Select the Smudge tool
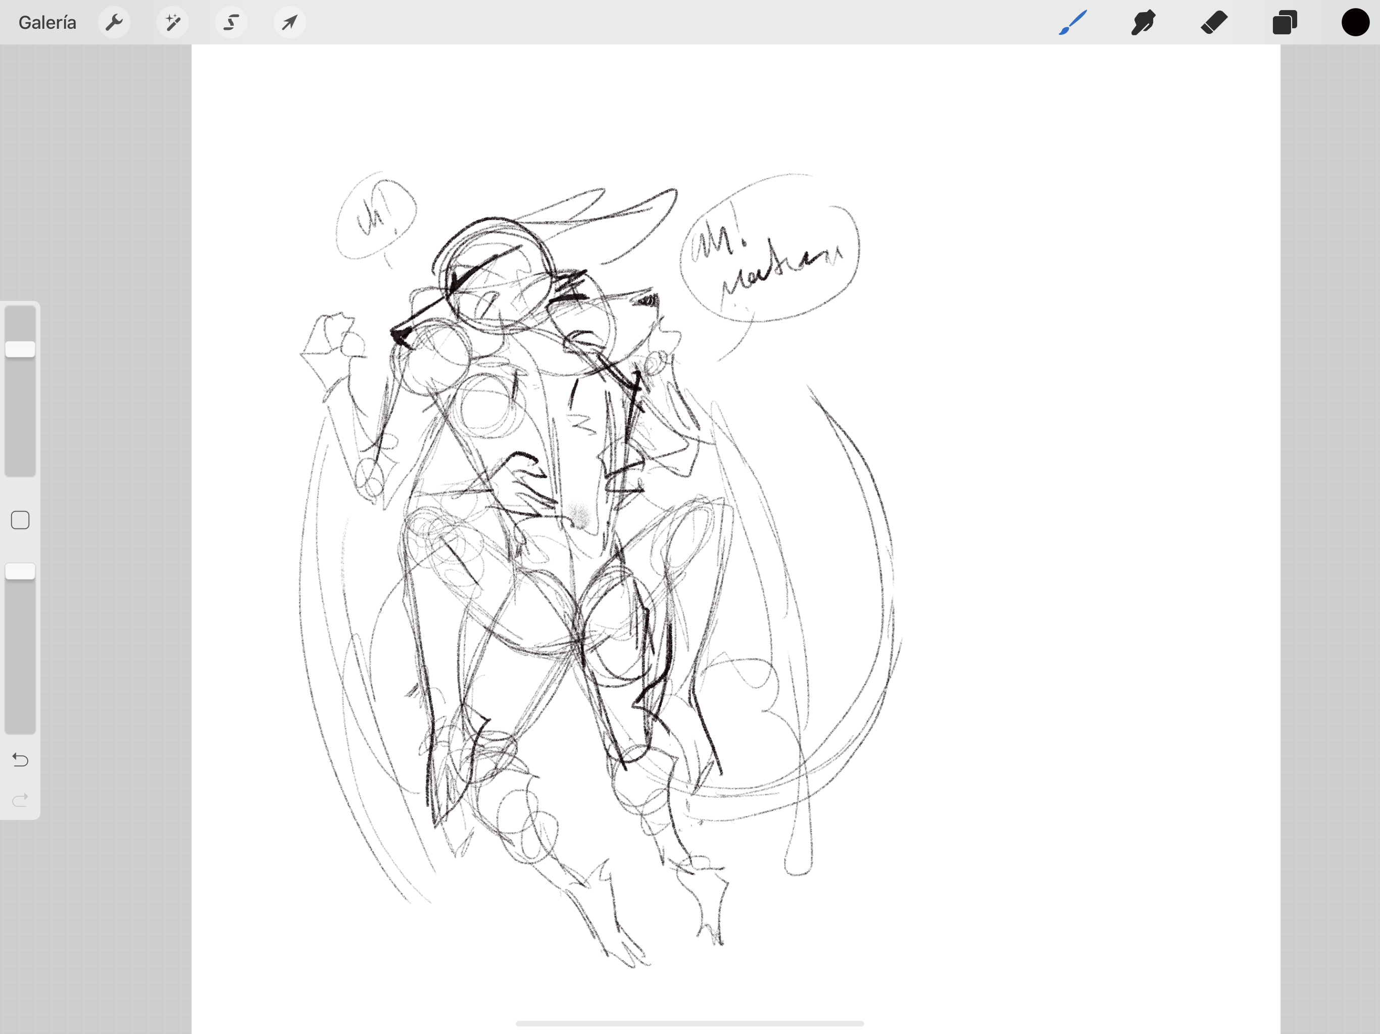The height and width of the screenshot is (1034, 1380). pos(1143,22)
